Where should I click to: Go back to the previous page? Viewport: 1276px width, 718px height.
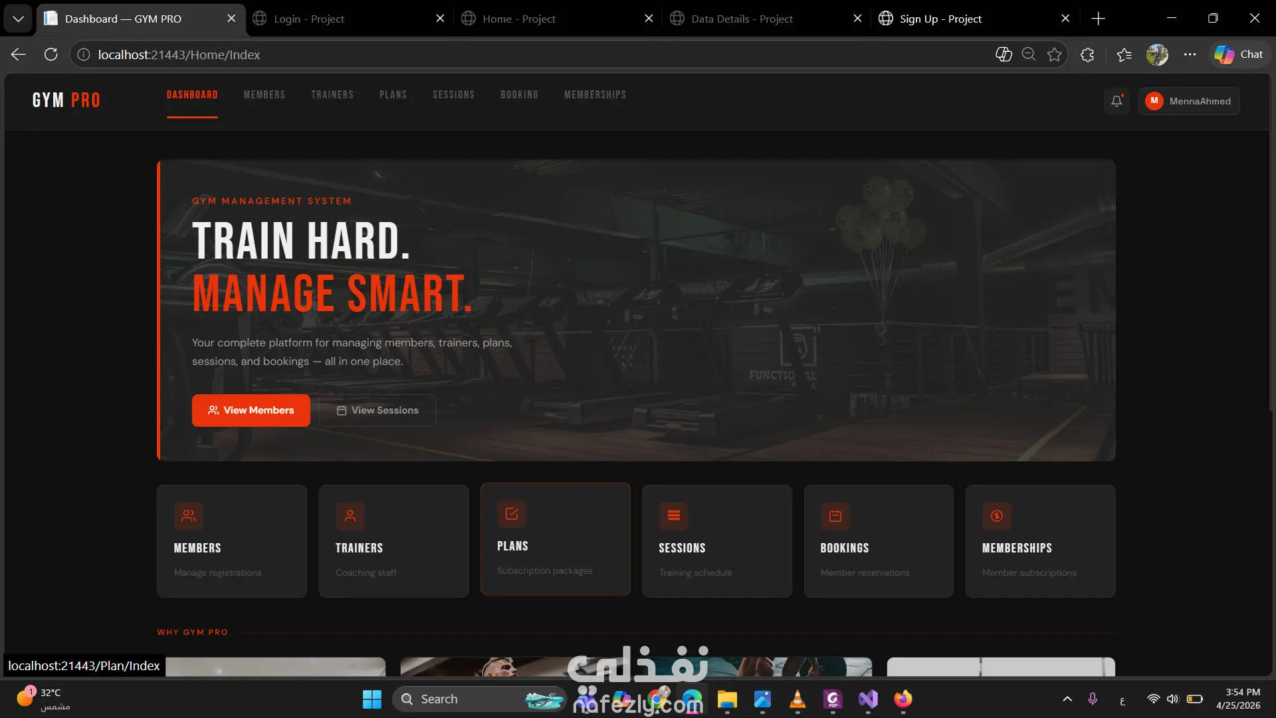click(x=19, y=55)
